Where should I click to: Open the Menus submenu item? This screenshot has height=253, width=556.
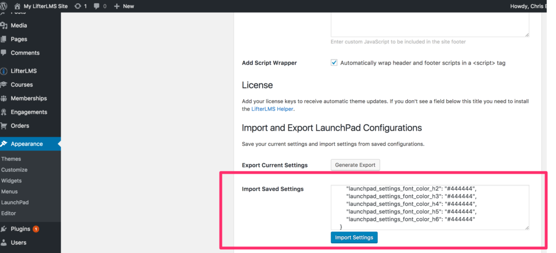pyautogui.click(x=9, y=191)
